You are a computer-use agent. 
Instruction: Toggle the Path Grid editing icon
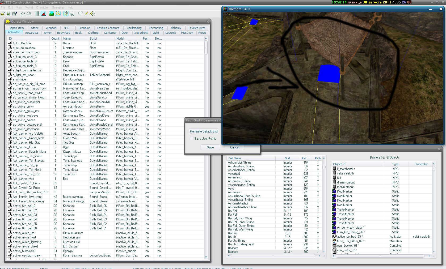pos(58,14)
